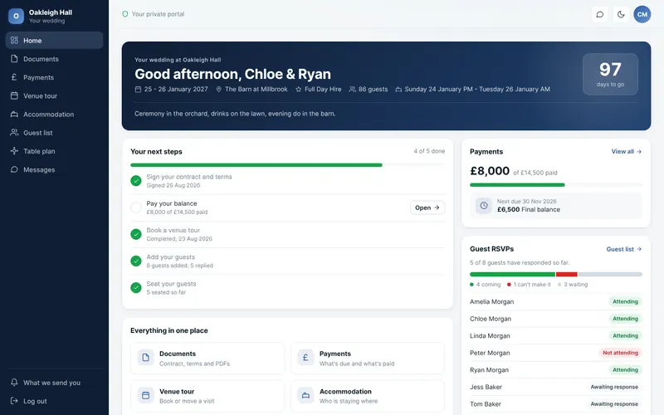Viewport: 664px width, 415px height.
Task: Click the Ceremony in the orchard description text
Action: 235,114
